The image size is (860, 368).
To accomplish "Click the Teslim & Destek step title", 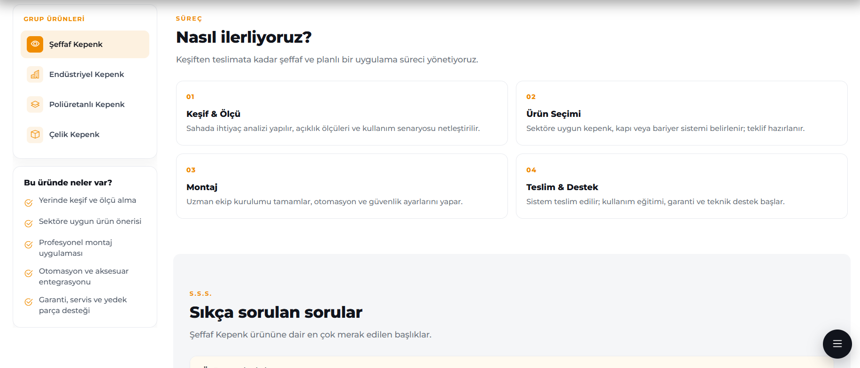I will click(x=562, y=187).
